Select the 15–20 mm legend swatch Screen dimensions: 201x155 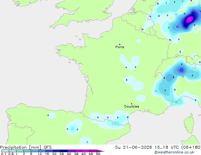(x=49, y=151)
